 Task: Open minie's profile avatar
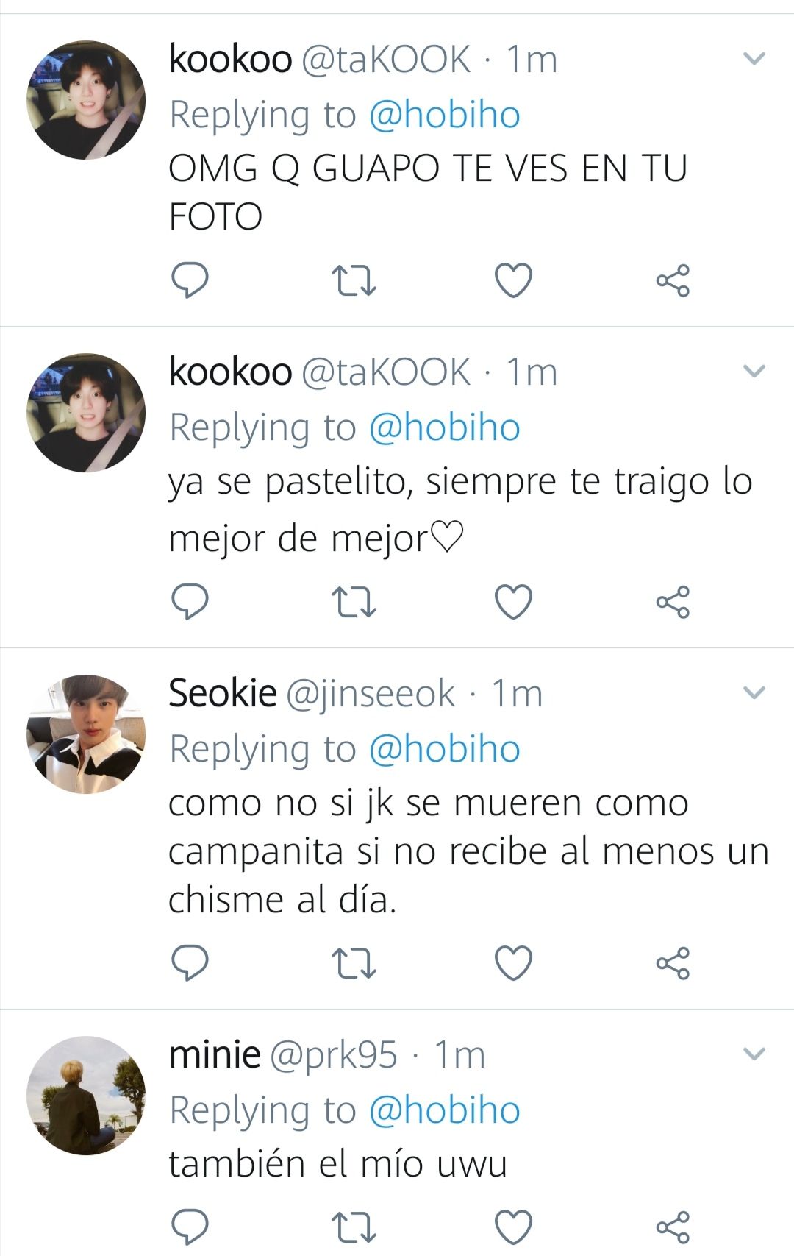click(x=86, y=1096)
